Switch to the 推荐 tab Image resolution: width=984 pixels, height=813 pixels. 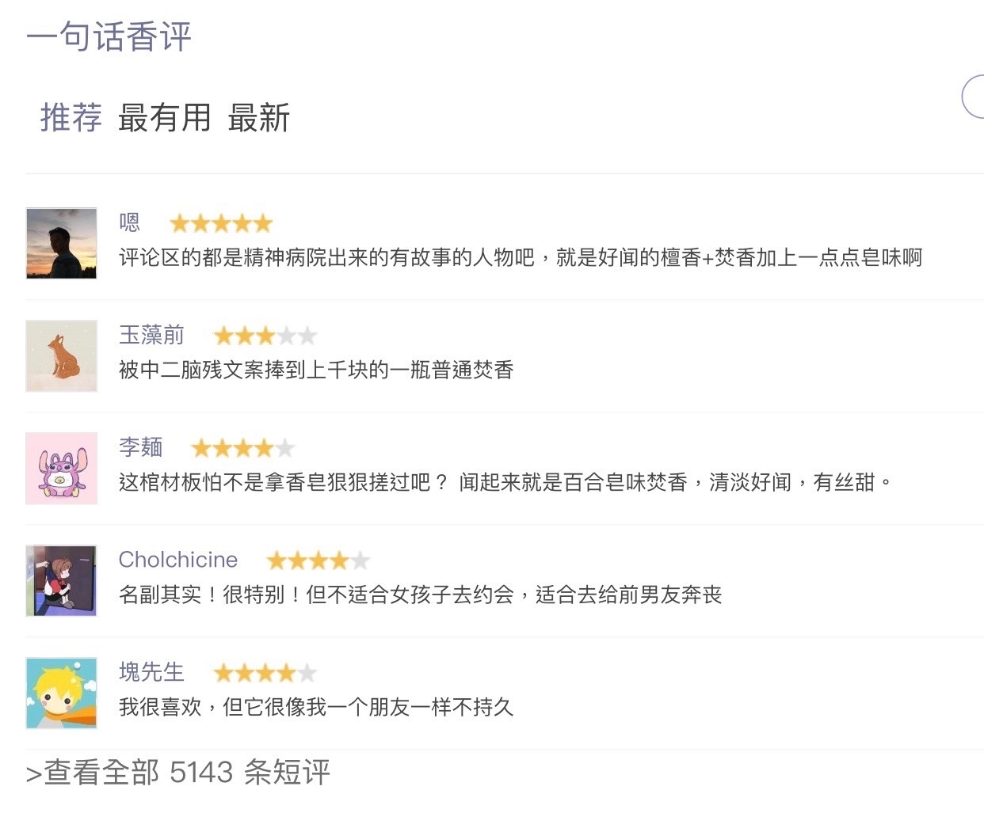[x=71, y=118]
